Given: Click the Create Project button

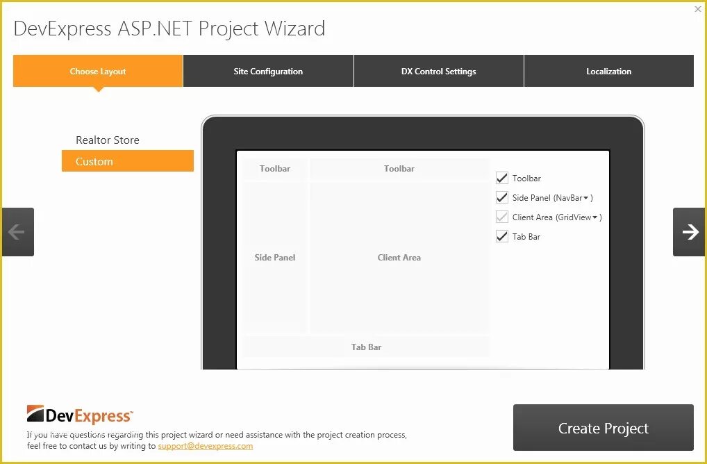Looking at the screenshot, I should click(x=603, y=428).
